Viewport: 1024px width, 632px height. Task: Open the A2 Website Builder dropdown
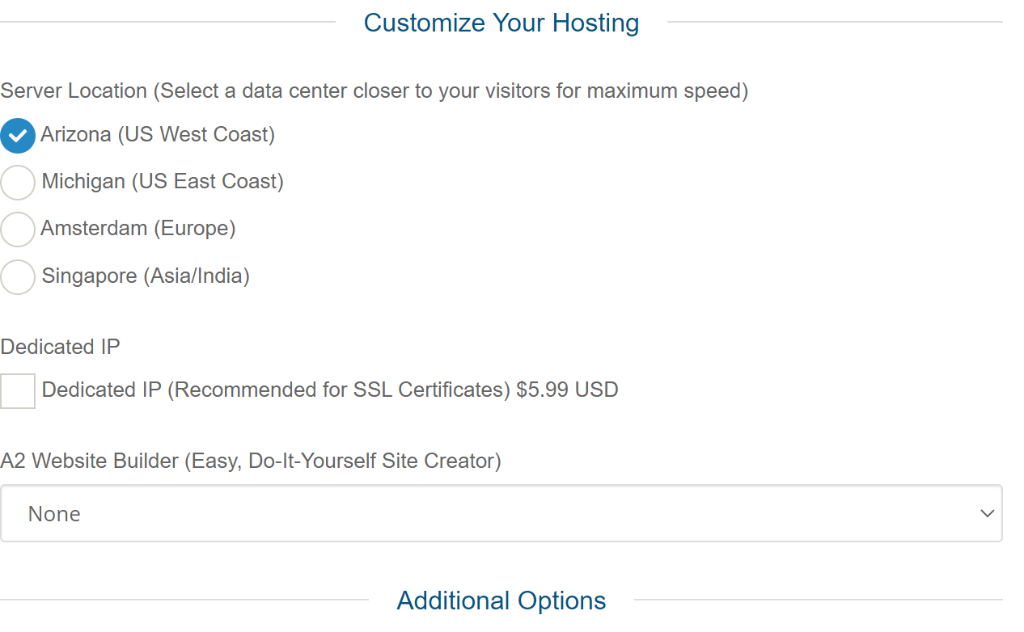point(501,513)
